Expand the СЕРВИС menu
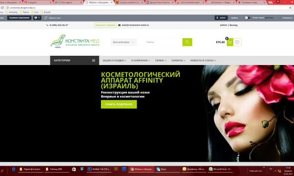The image size is (294, 176). pos(161,61)
